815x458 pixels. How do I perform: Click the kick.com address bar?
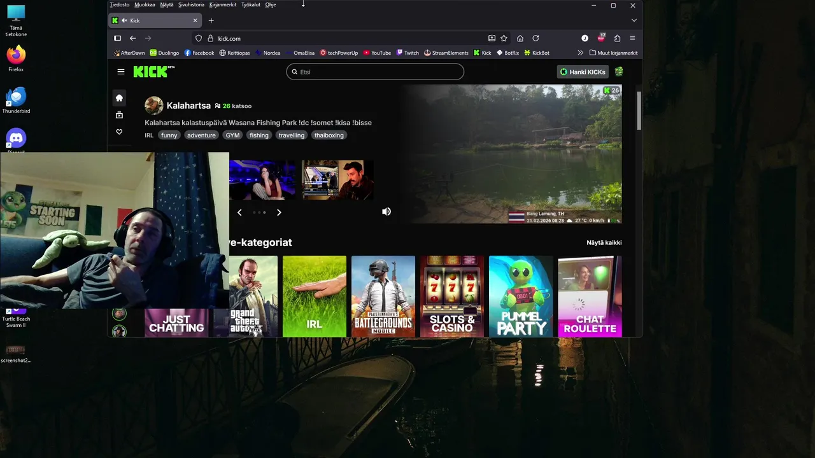(x=350, y=38)
